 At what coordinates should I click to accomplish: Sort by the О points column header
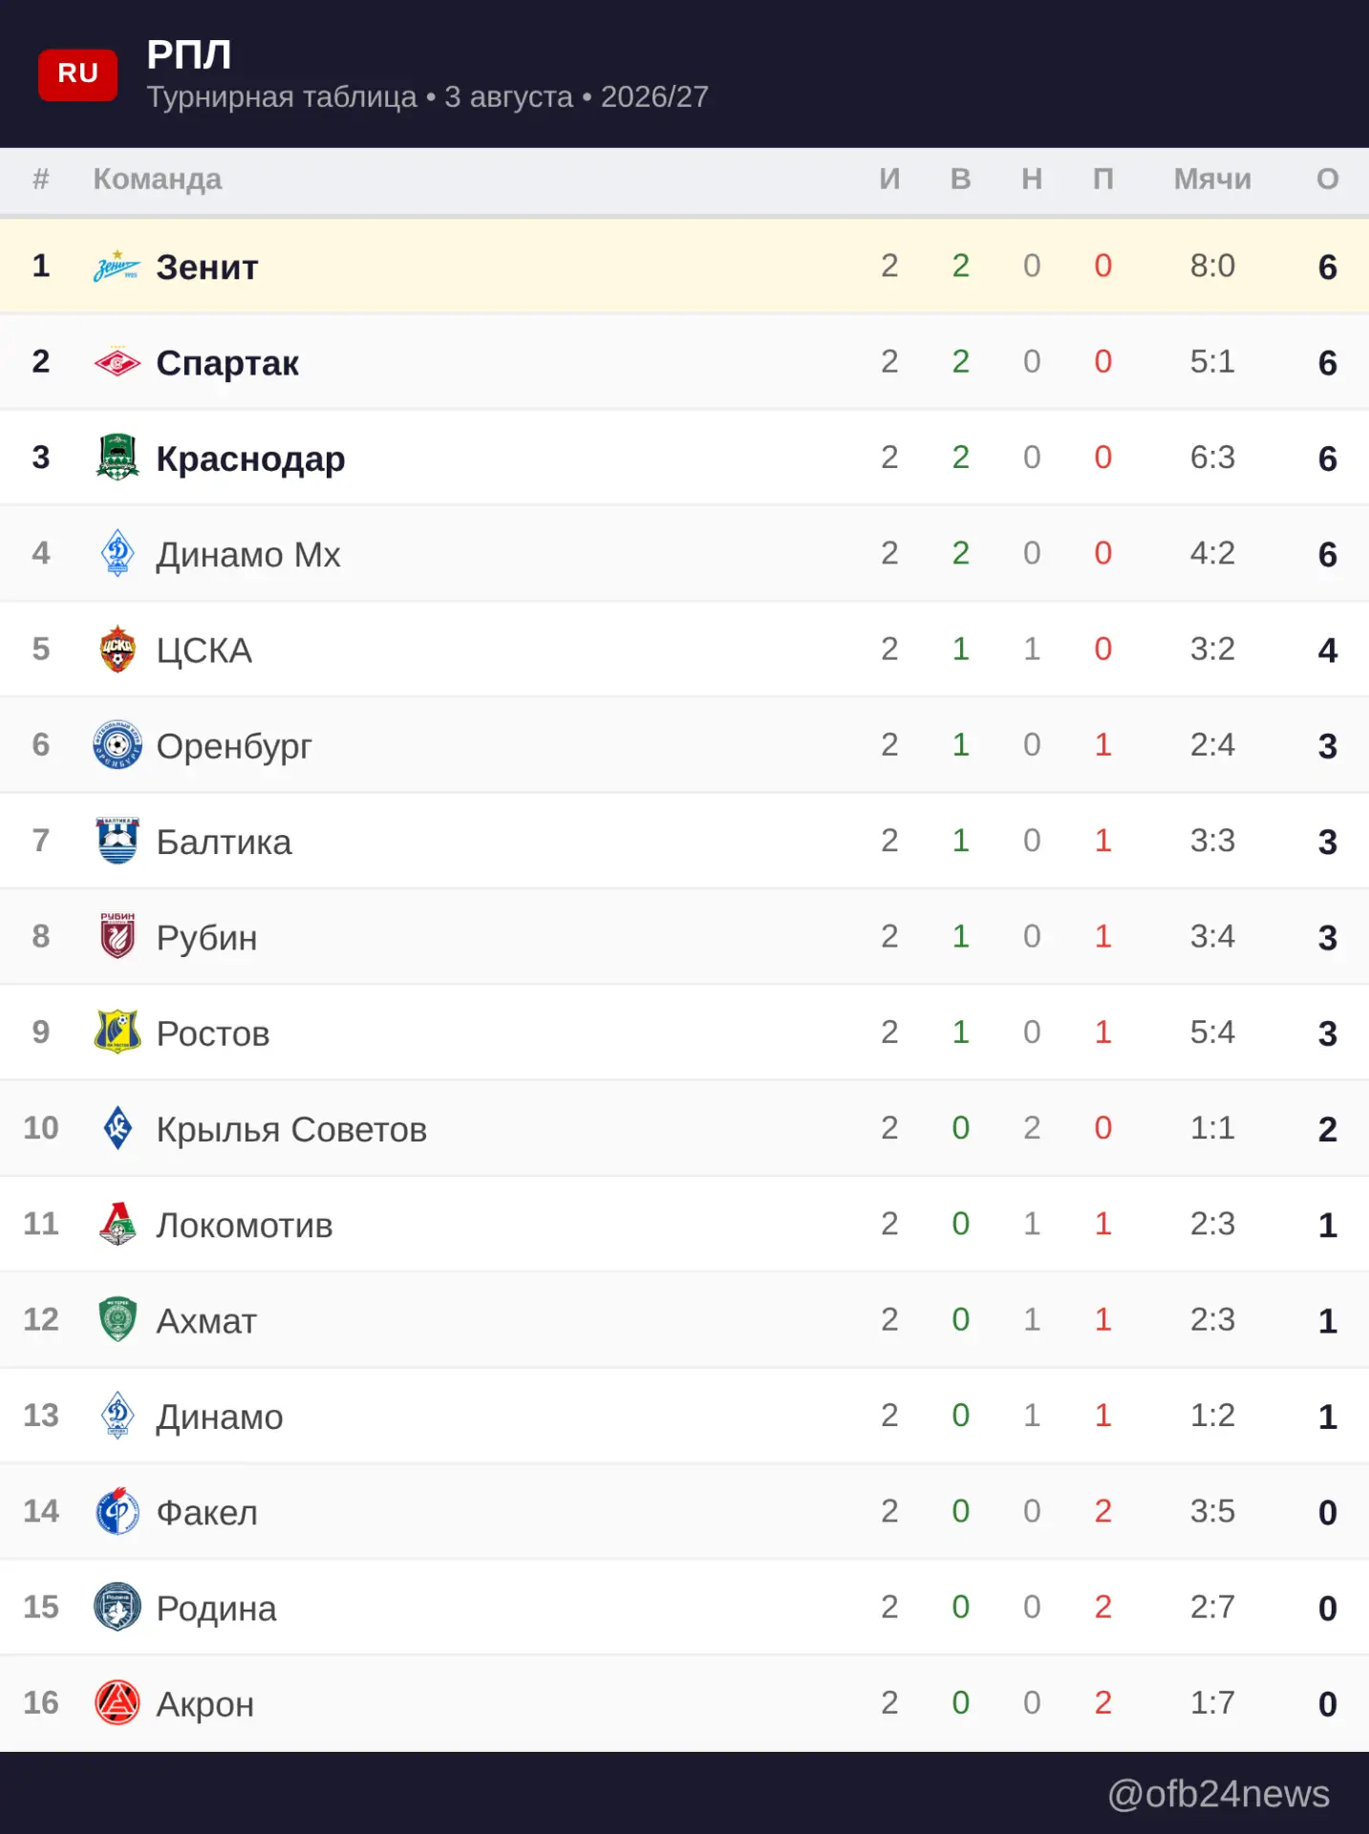[x=1328, y=179]
